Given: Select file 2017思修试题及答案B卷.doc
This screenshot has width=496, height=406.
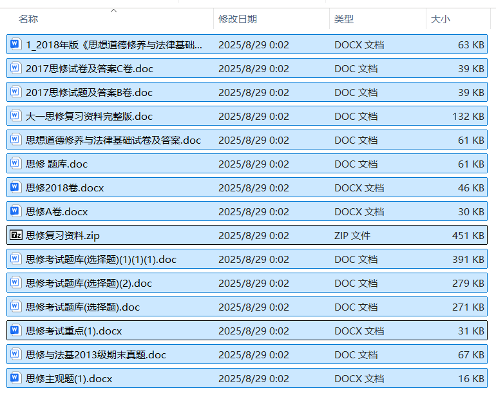Looking at the screenshot, I should (90, 92).
